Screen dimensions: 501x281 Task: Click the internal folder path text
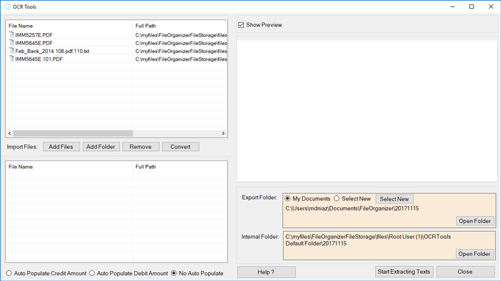point(368,240)
